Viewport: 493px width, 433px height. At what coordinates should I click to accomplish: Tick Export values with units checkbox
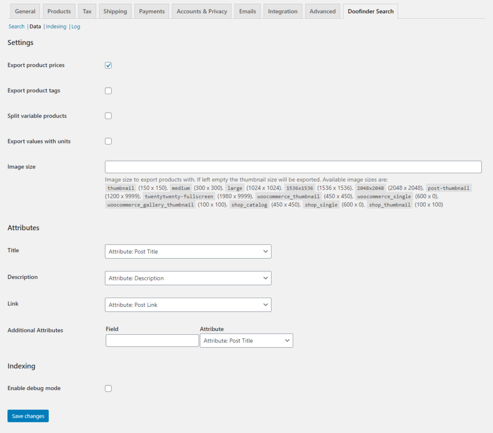coord(108,142)
